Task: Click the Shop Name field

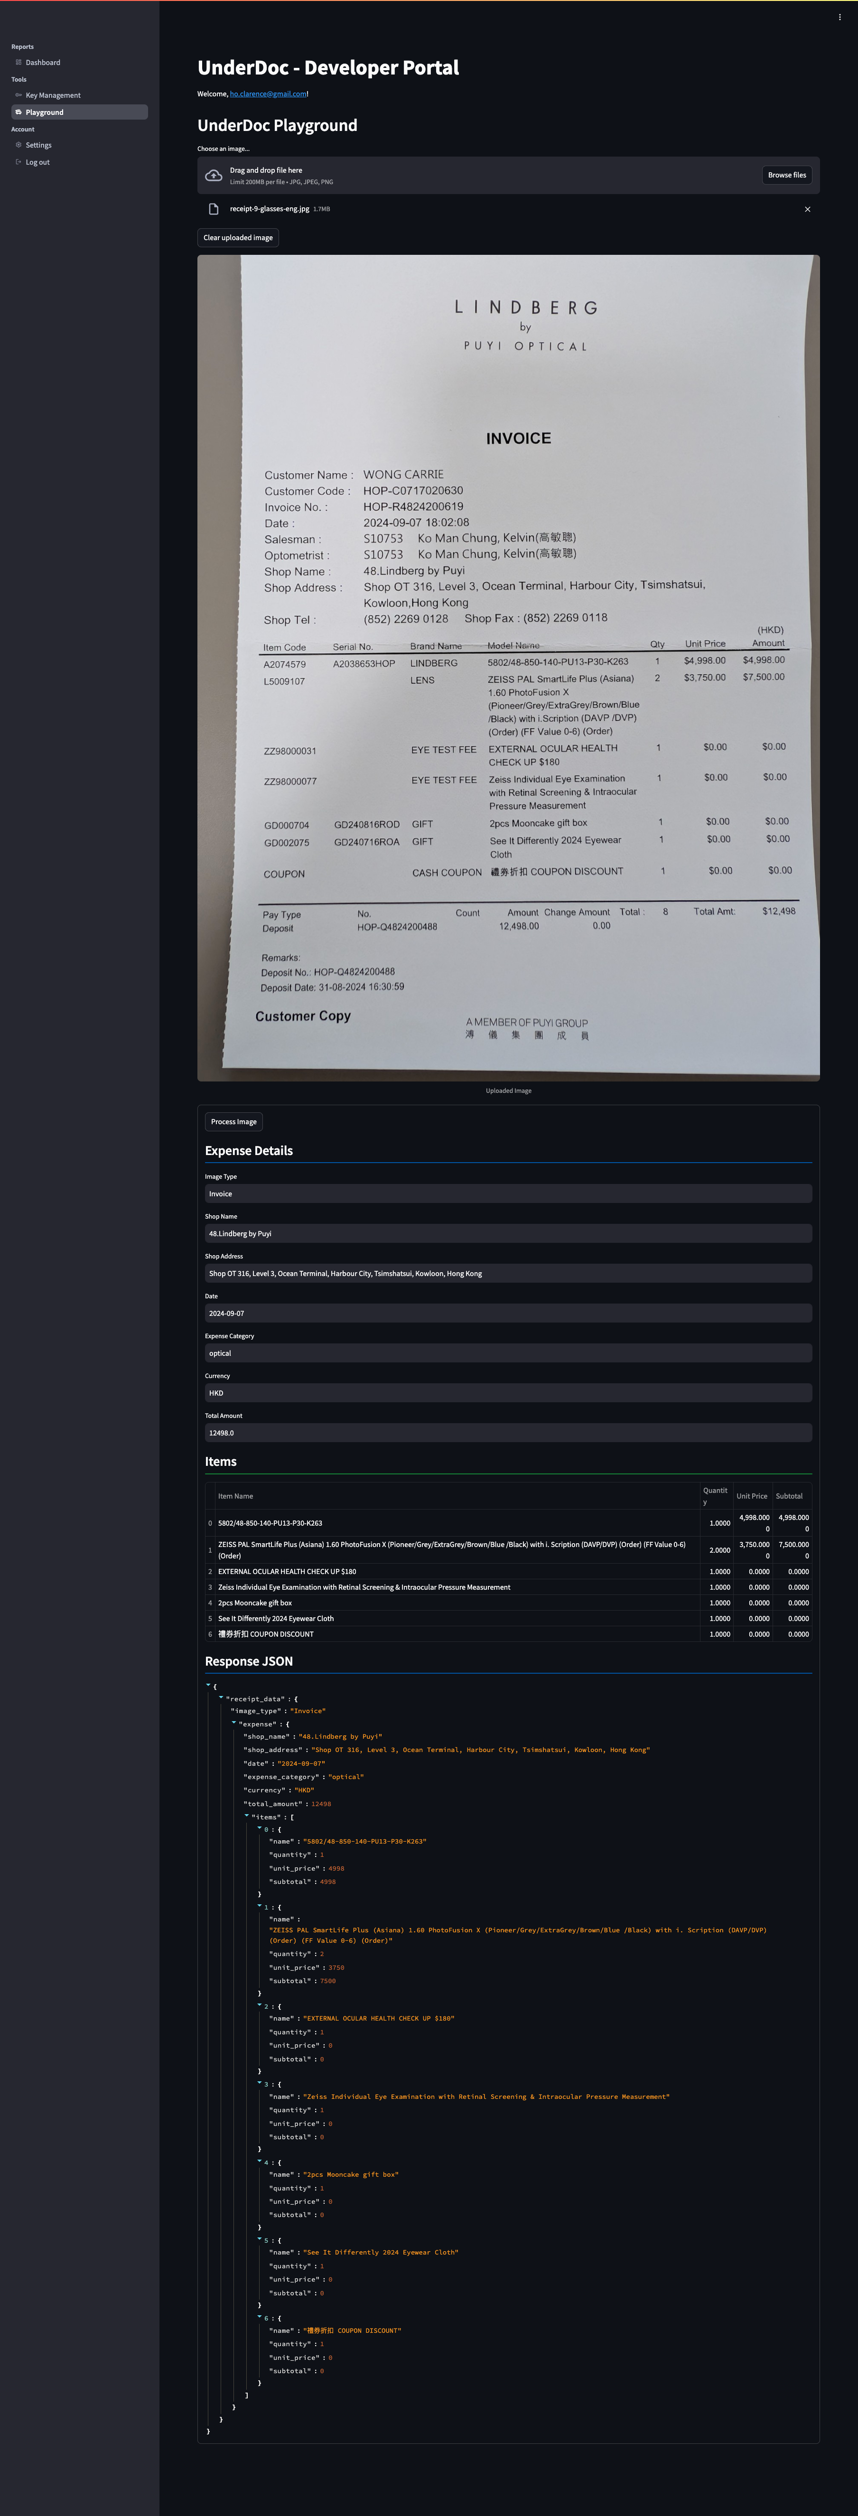Action: pos(508,1234)
